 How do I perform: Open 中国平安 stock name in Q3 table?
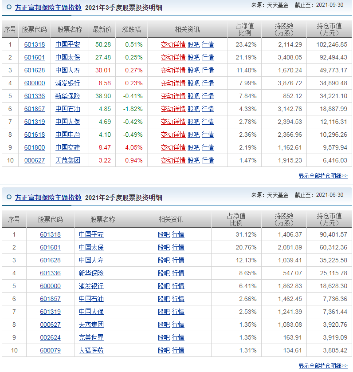pos(67,44)
